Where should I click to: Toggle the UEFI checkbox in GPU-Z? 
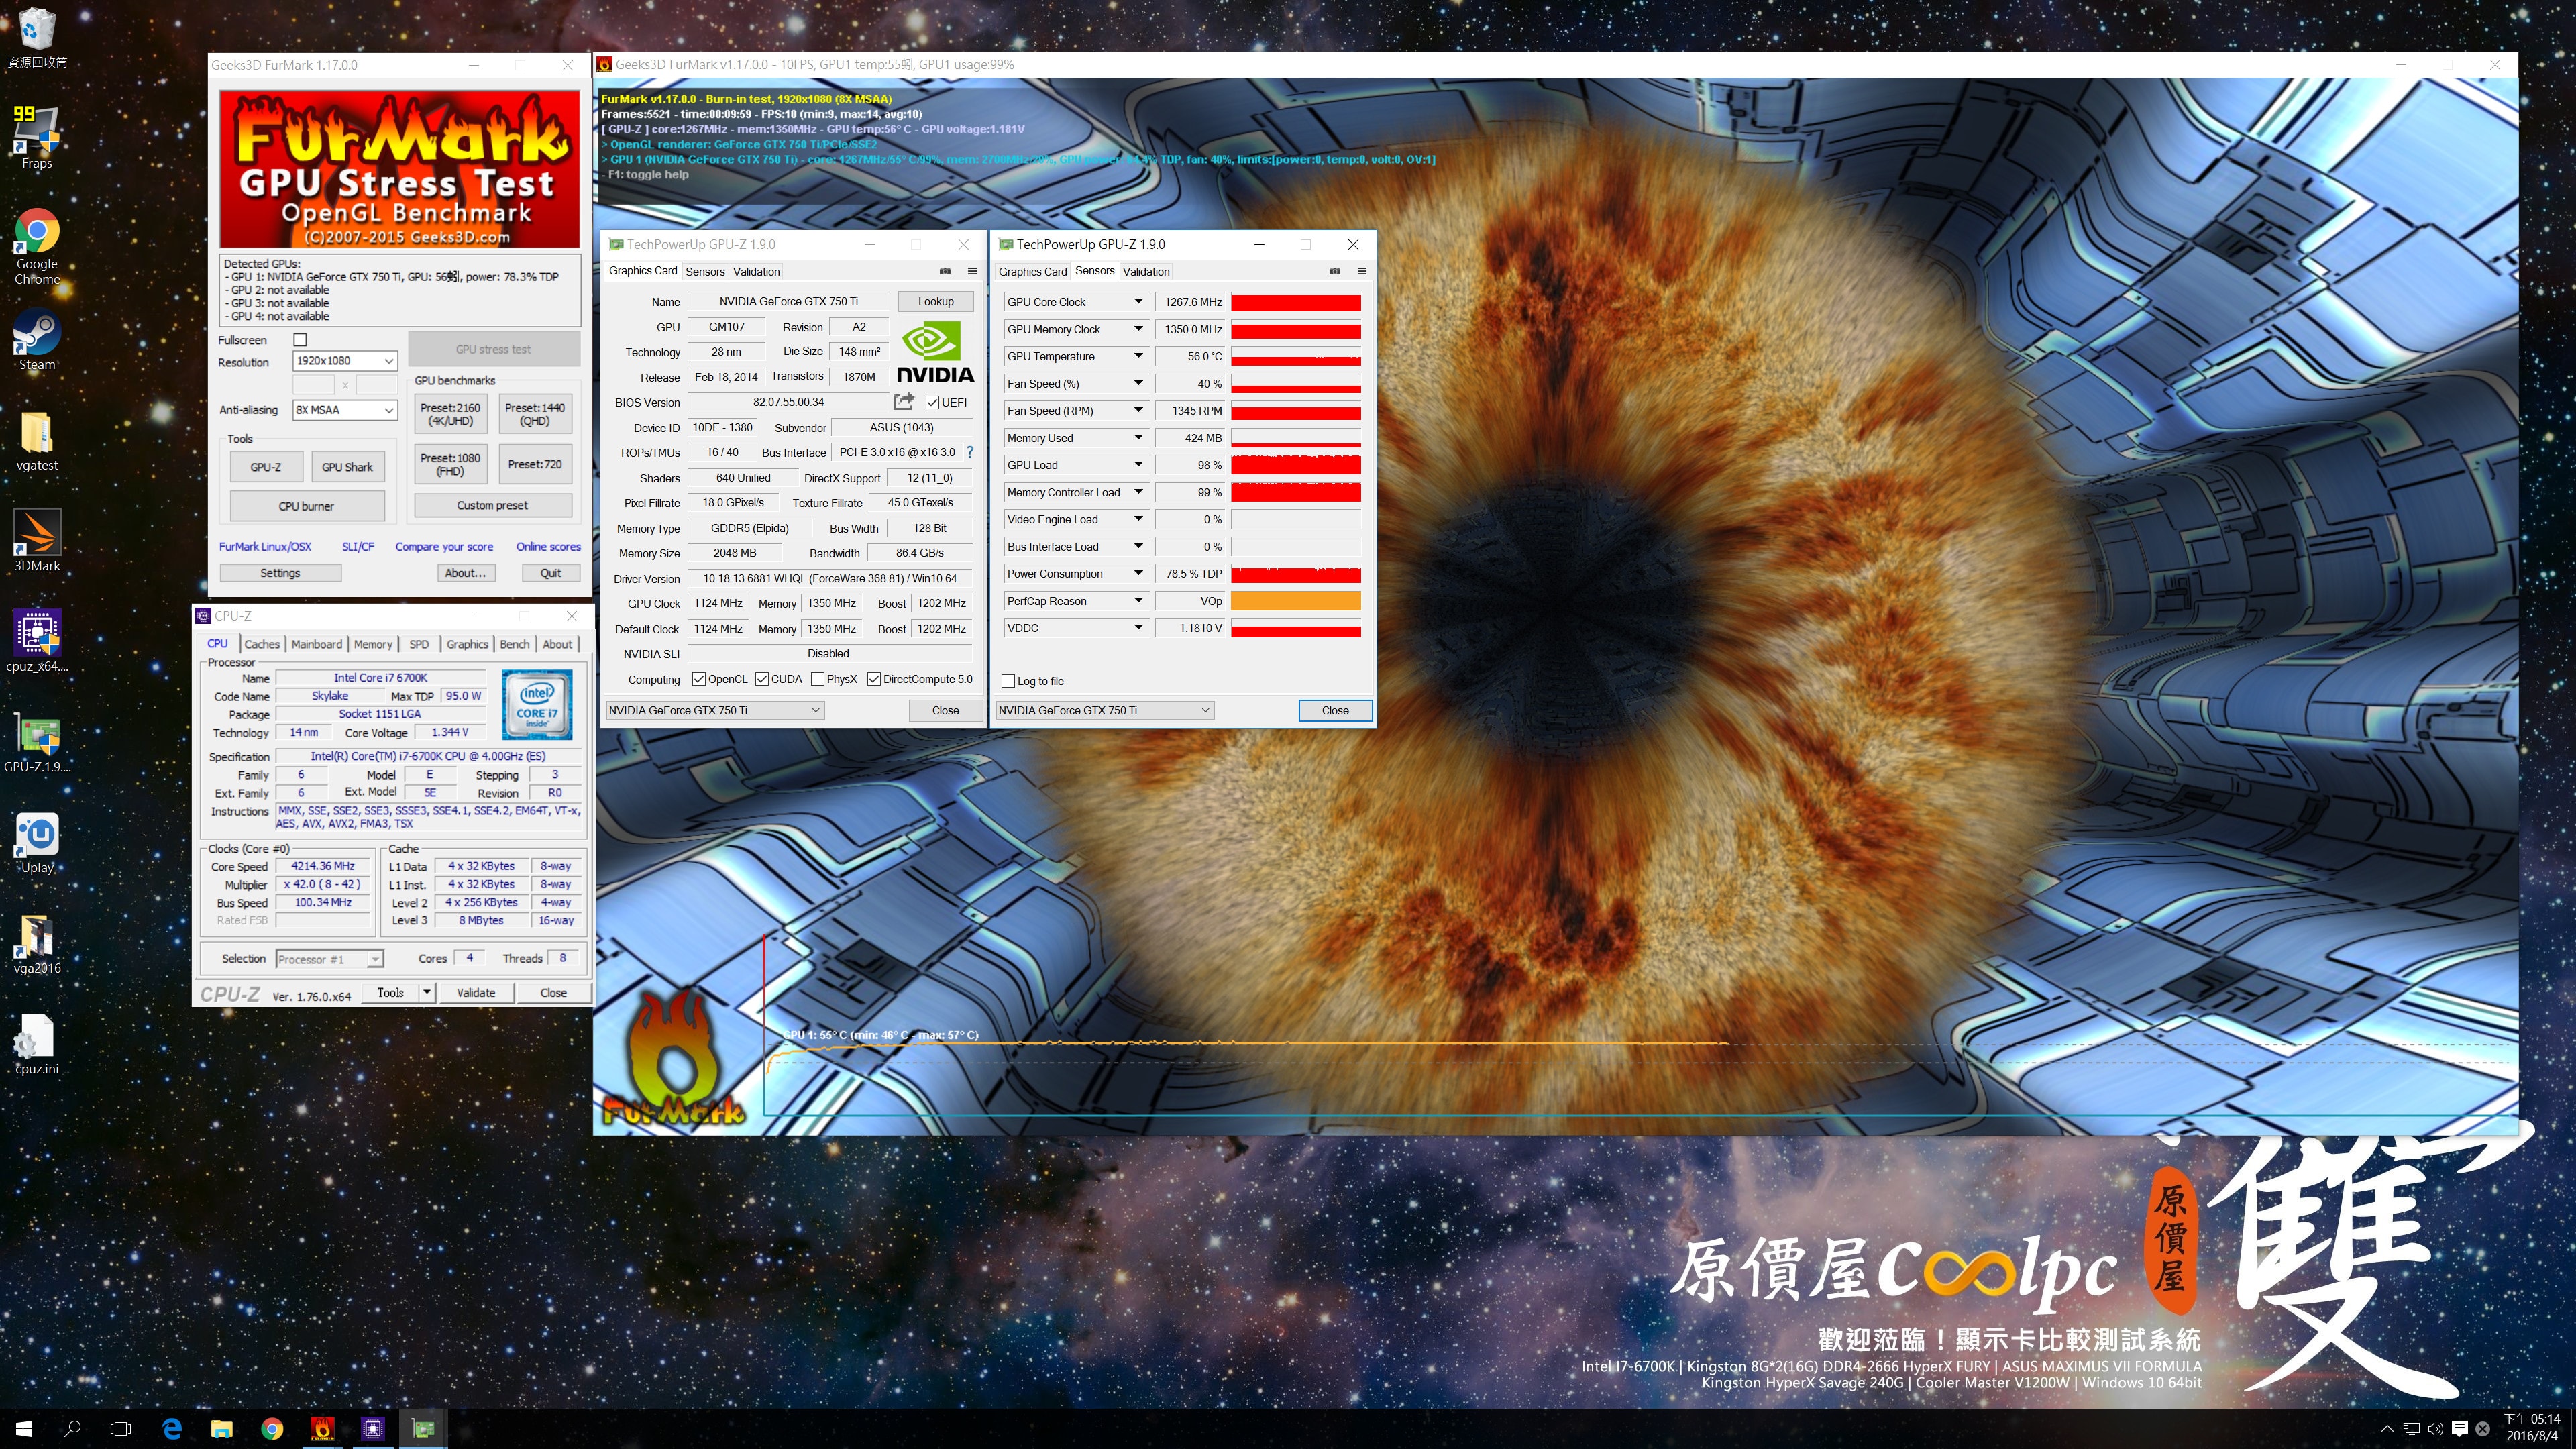(x=932, y=402)
